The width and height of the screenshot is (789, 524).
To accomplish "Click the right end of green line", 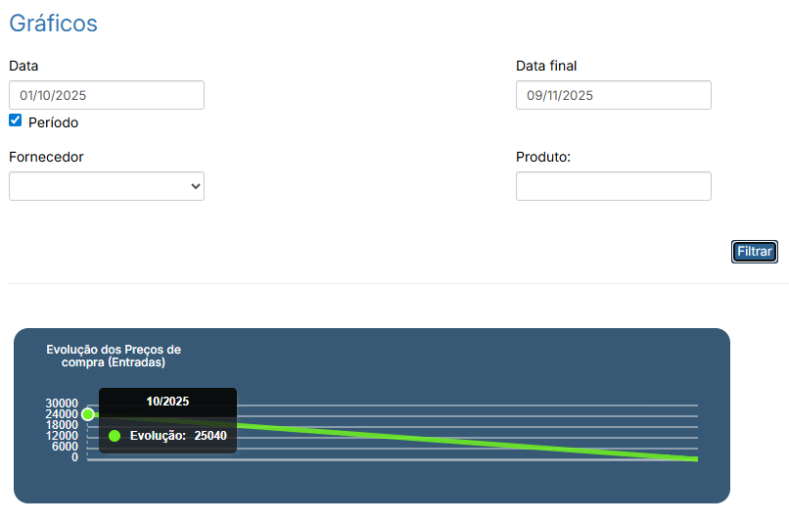I will point(695,458).
